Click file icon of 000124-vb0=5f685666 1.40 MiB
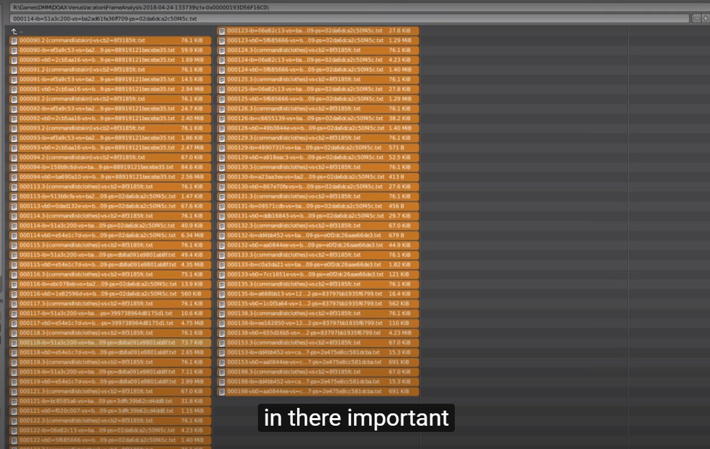The image size is (710, 449). pyautogui.click(x=222, y=70)
